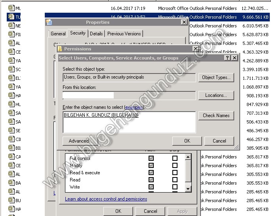Click the SE Outlook file icon
Viewport: 271px width, 216px height.
point(11,130)
